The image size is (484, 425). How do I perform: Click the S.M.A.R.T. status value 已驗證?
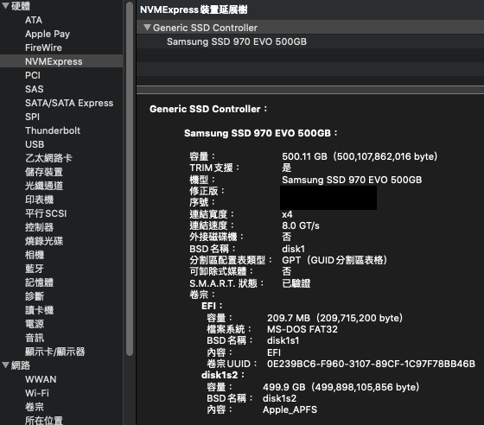296,283
